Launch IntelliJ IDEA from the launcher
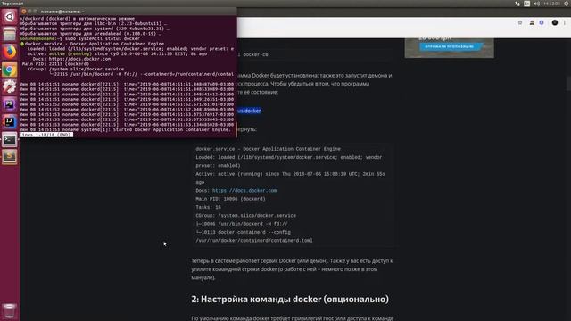The height and width of the screenshot is (321, 571). click(10, 121)
